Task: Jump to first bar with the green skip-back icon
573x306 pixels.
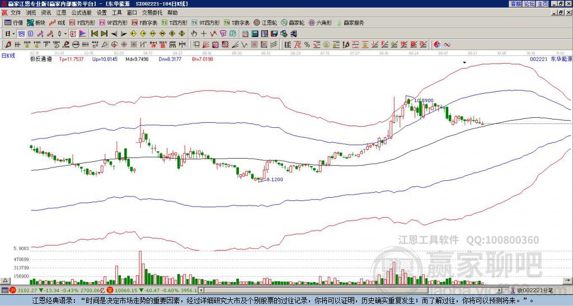Action: [x=94, y=34]
